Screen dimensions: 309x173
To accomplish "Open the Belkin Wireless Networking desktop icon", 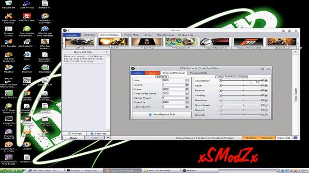I will coord(9,83).
